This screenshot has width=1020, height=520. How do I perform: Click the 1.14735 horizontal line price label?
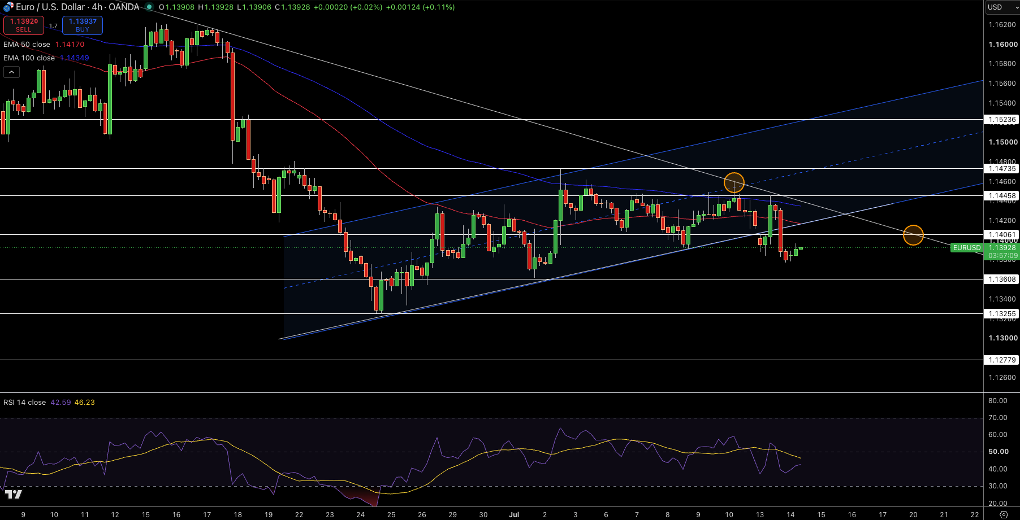(x=1002, y=169)
